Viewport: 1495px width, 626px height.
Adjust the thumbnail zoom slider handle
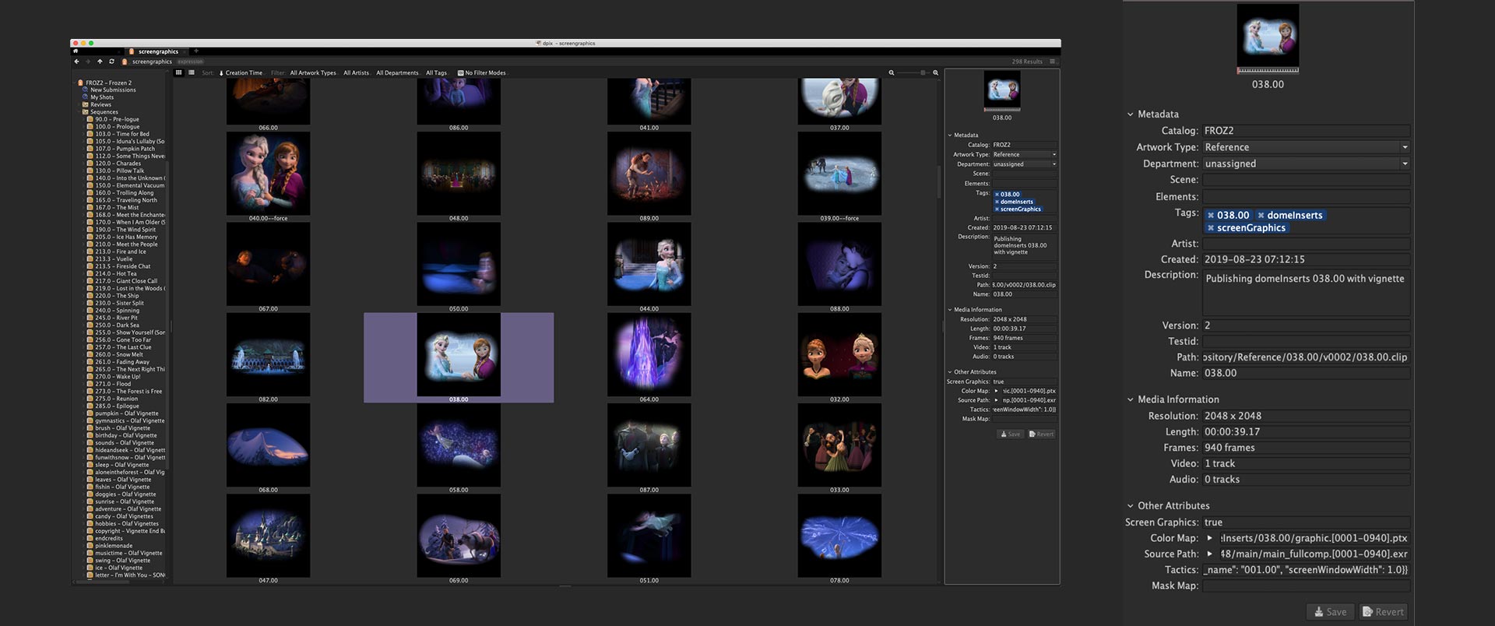pos(923,72)
